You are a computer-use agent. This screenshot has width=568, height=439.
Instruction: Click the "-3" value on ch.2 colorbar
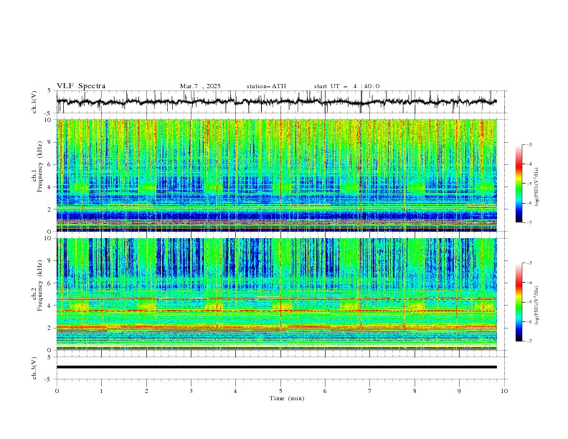coord(529,263)
